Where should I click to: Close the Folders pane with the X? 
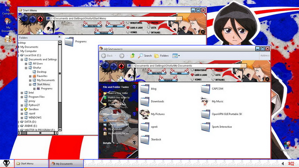pos(59,37)
